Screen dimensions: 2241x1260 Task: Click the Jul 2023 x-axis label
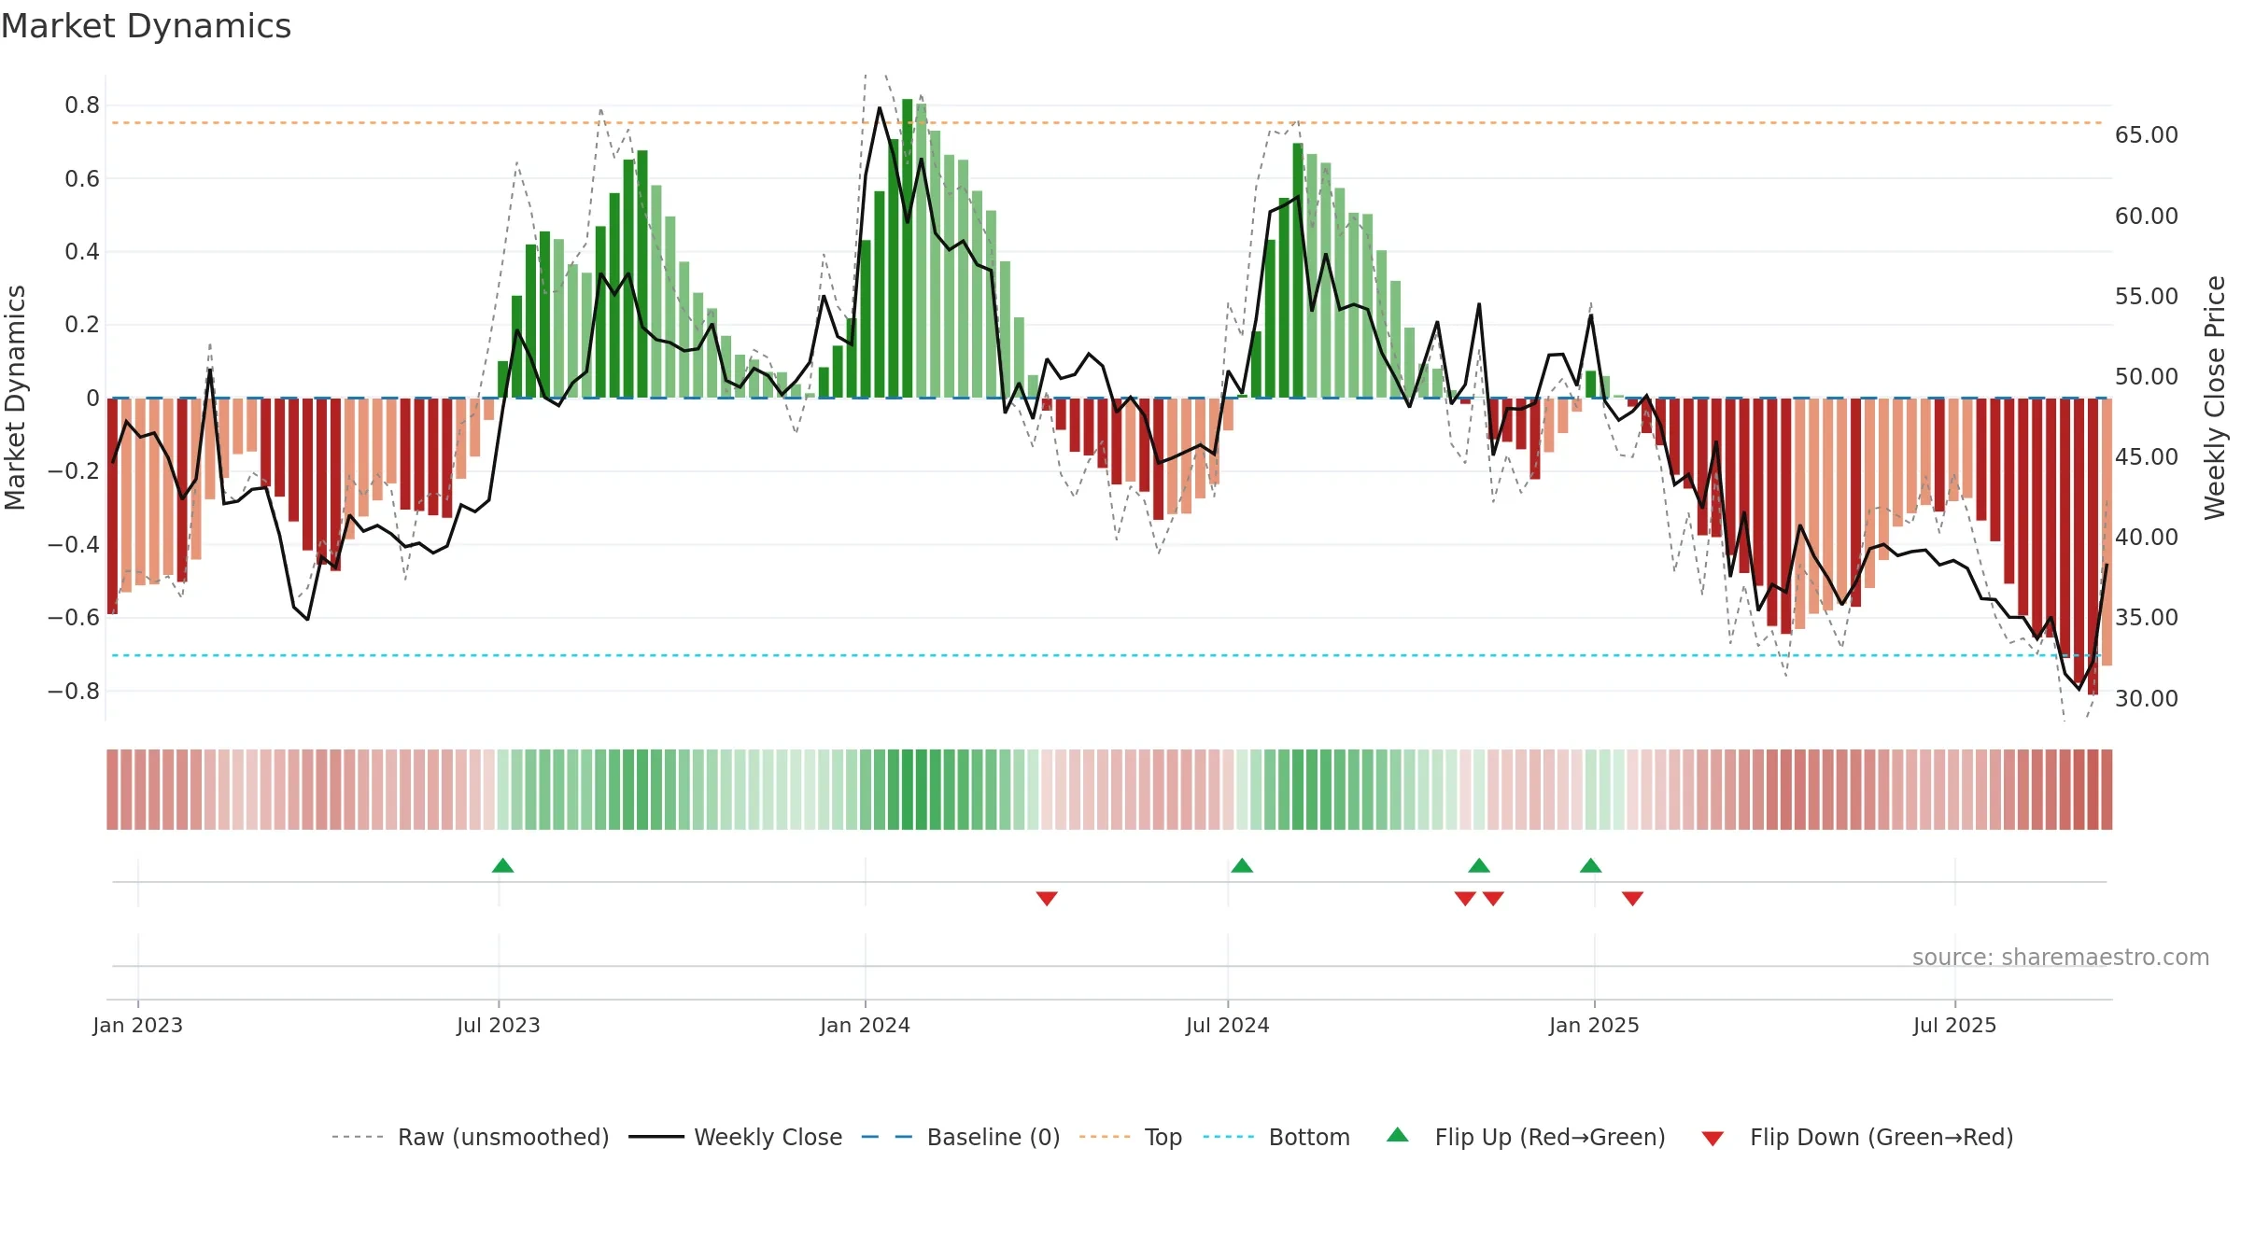click(499, 1025)
